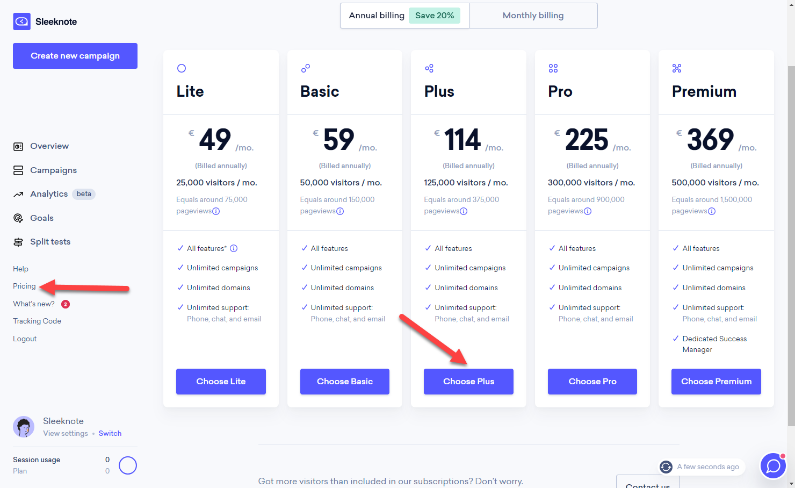Click the Analytics beta badge

(x=83, y=193)
